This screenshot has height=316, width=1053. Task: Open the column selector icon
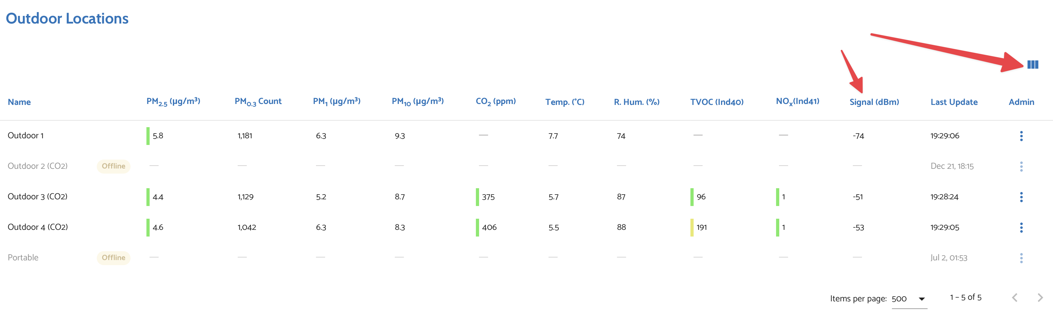point(1033,65)
